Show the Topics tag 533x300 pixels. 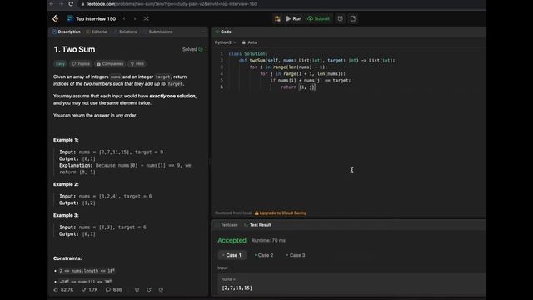point(81,64)
